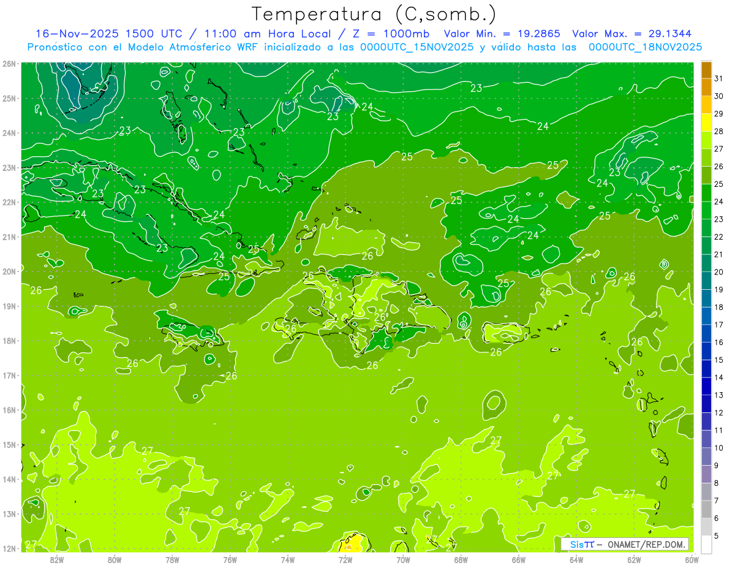Click the 62W longitude label
735x568 pixels.
634,559
